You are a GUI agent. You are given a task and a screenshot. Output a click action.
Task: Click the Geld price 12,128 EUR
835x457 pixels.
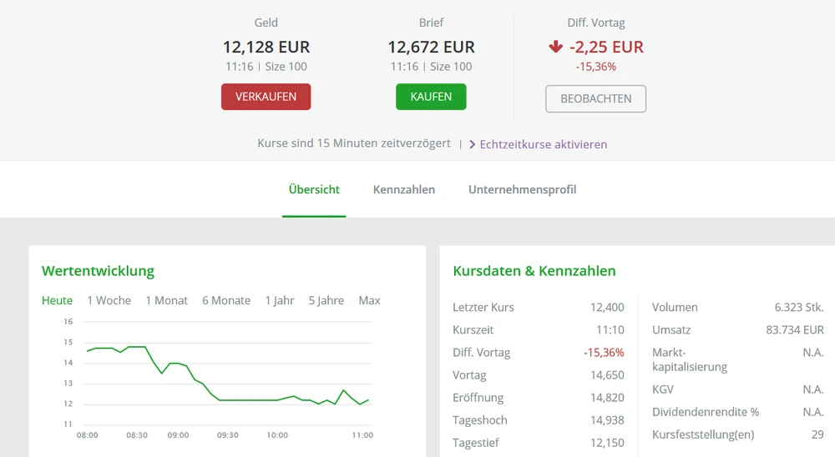coord(266,48)
